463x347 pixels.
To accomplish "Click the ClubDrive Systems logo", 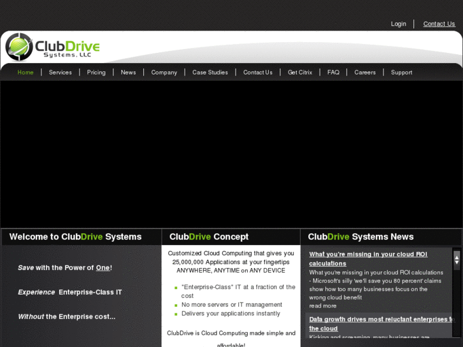I will tap(53, 47).
